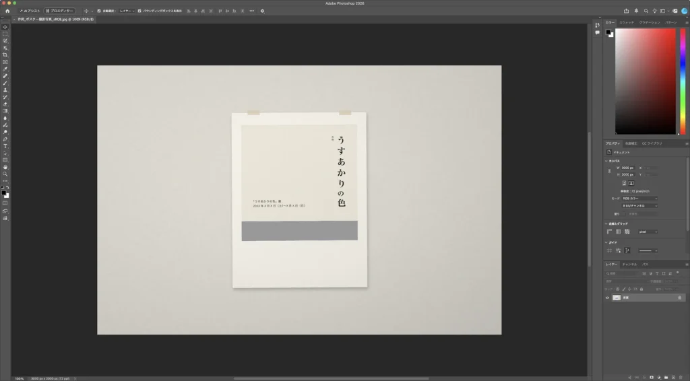Switch to the スウォッチ tab
Screen dimensions: 690x381
point(627,22)
